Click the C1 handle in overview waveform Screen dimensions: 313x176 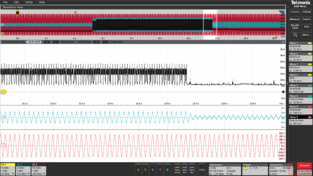point(2,33)
